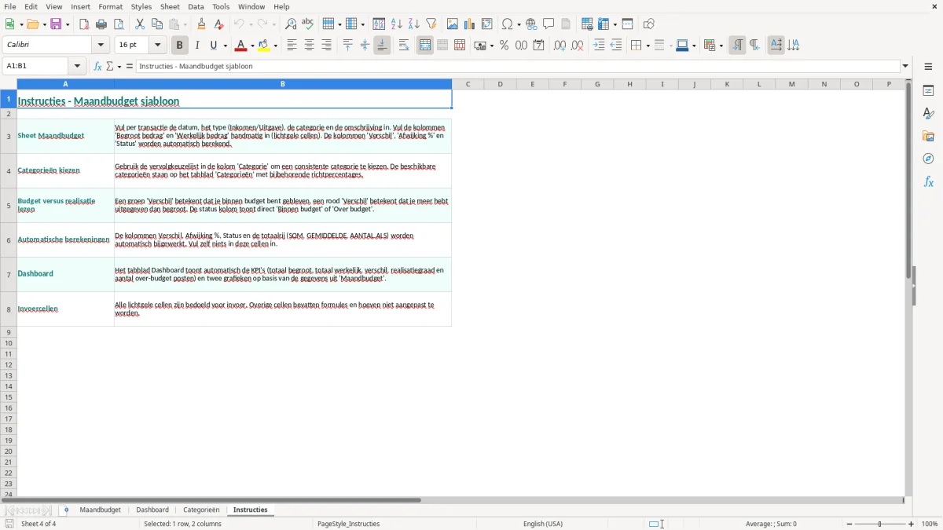Toggle Italic formatting
Screen dimensions: 943x530
tap(197, 46)
